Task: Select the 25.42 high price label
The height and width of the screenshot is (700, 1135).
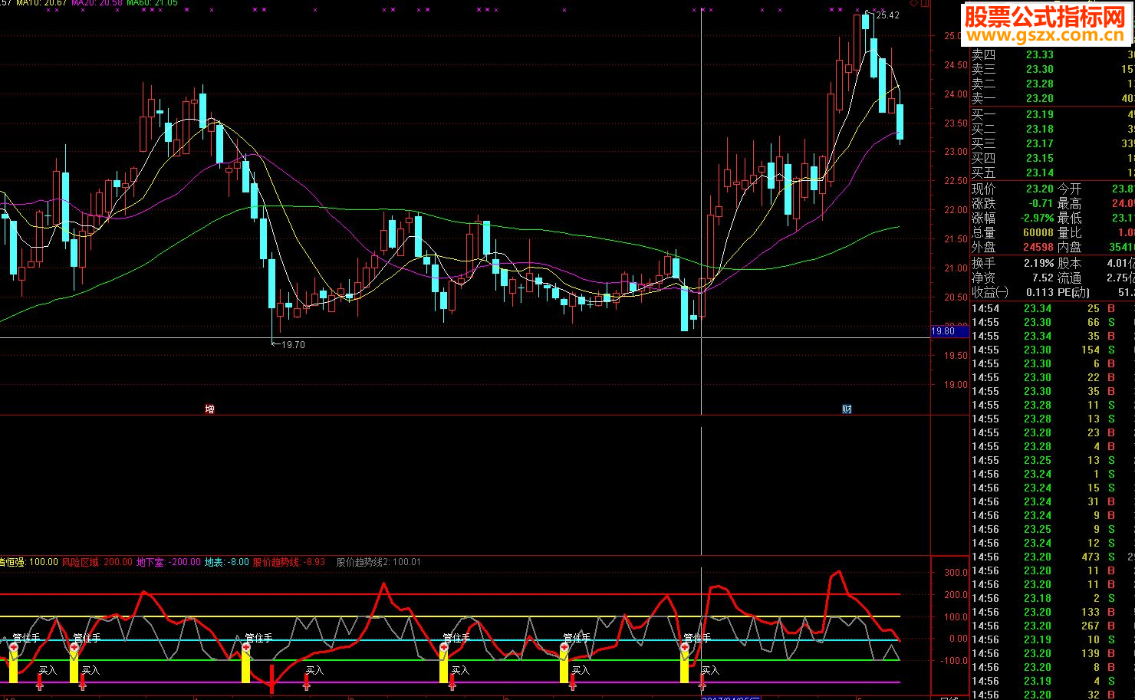Action: (888, 15)
